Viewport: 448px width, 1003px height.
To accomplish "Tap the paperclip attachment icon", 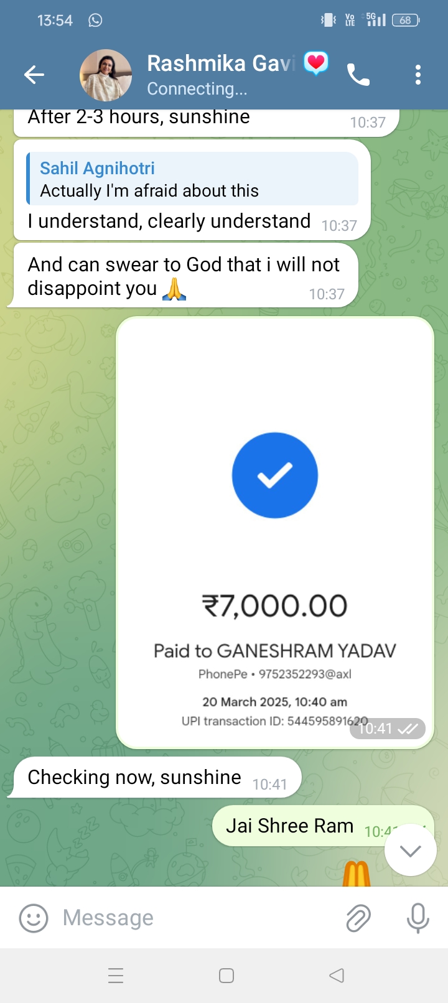I will (x=358, y=918).
